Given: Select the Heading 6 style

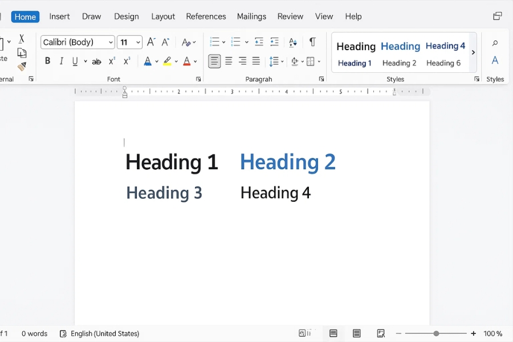Looking at the screenshot, I should (x=444, y=63).
